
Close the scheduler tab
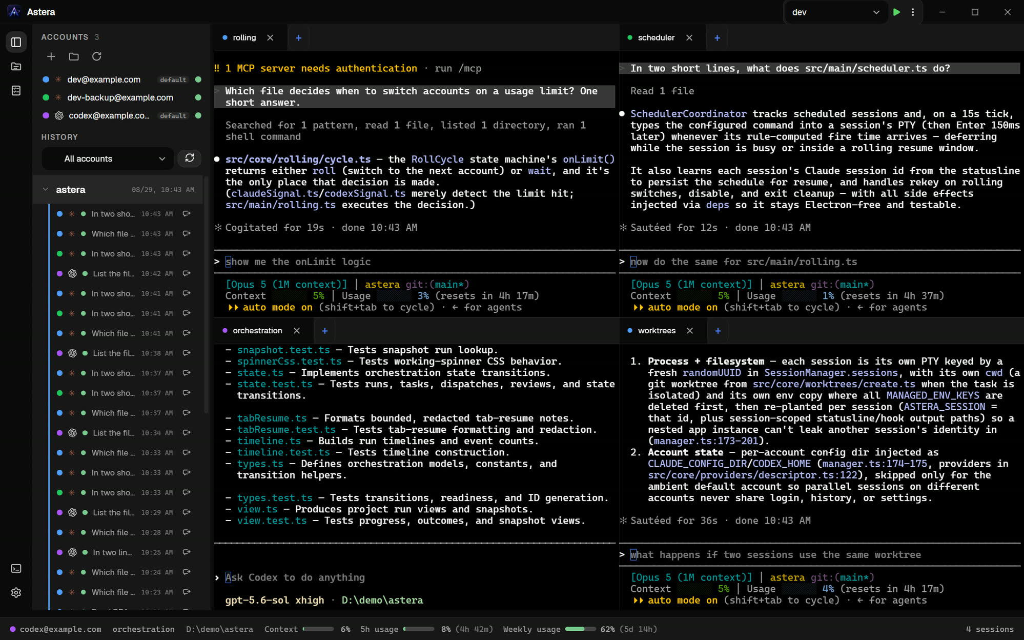[x=689, y=37]
